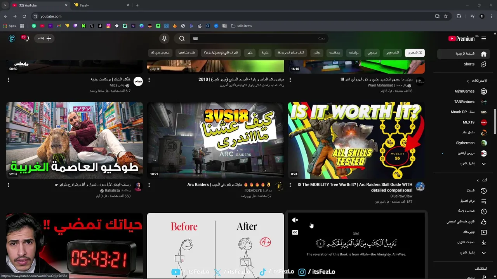Open the Apps bookmark shortcut

pos(10,26)
